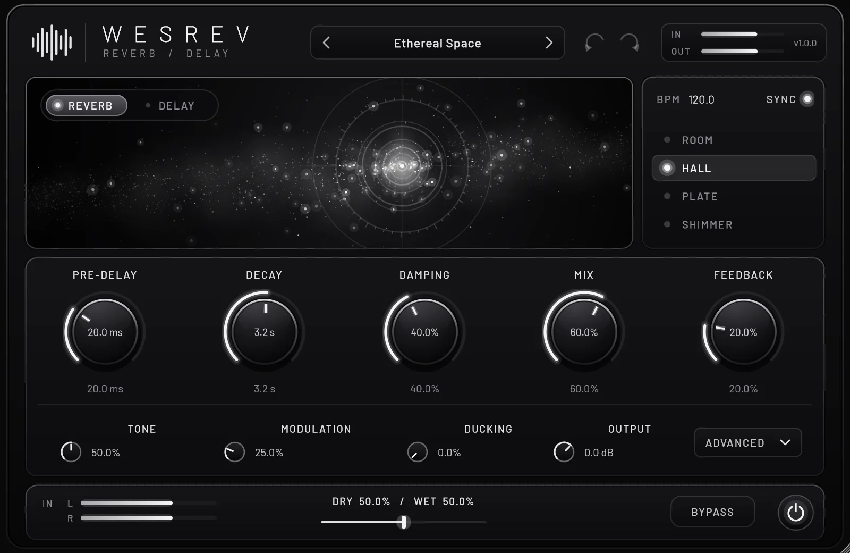Click the Damping knob
850x553 pixels.
424,332
